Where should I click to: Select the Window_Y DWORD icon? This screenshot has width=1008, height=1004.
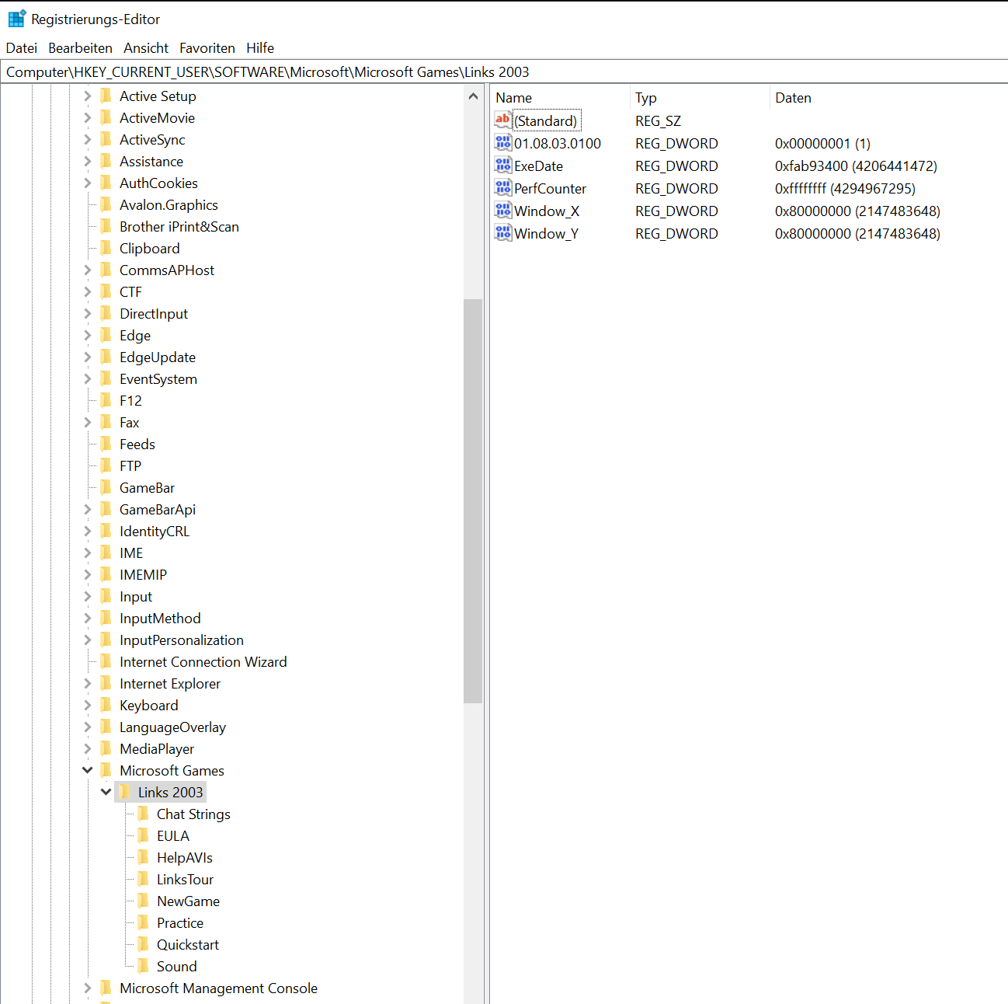pyautogui.click(x=503, y=233)
